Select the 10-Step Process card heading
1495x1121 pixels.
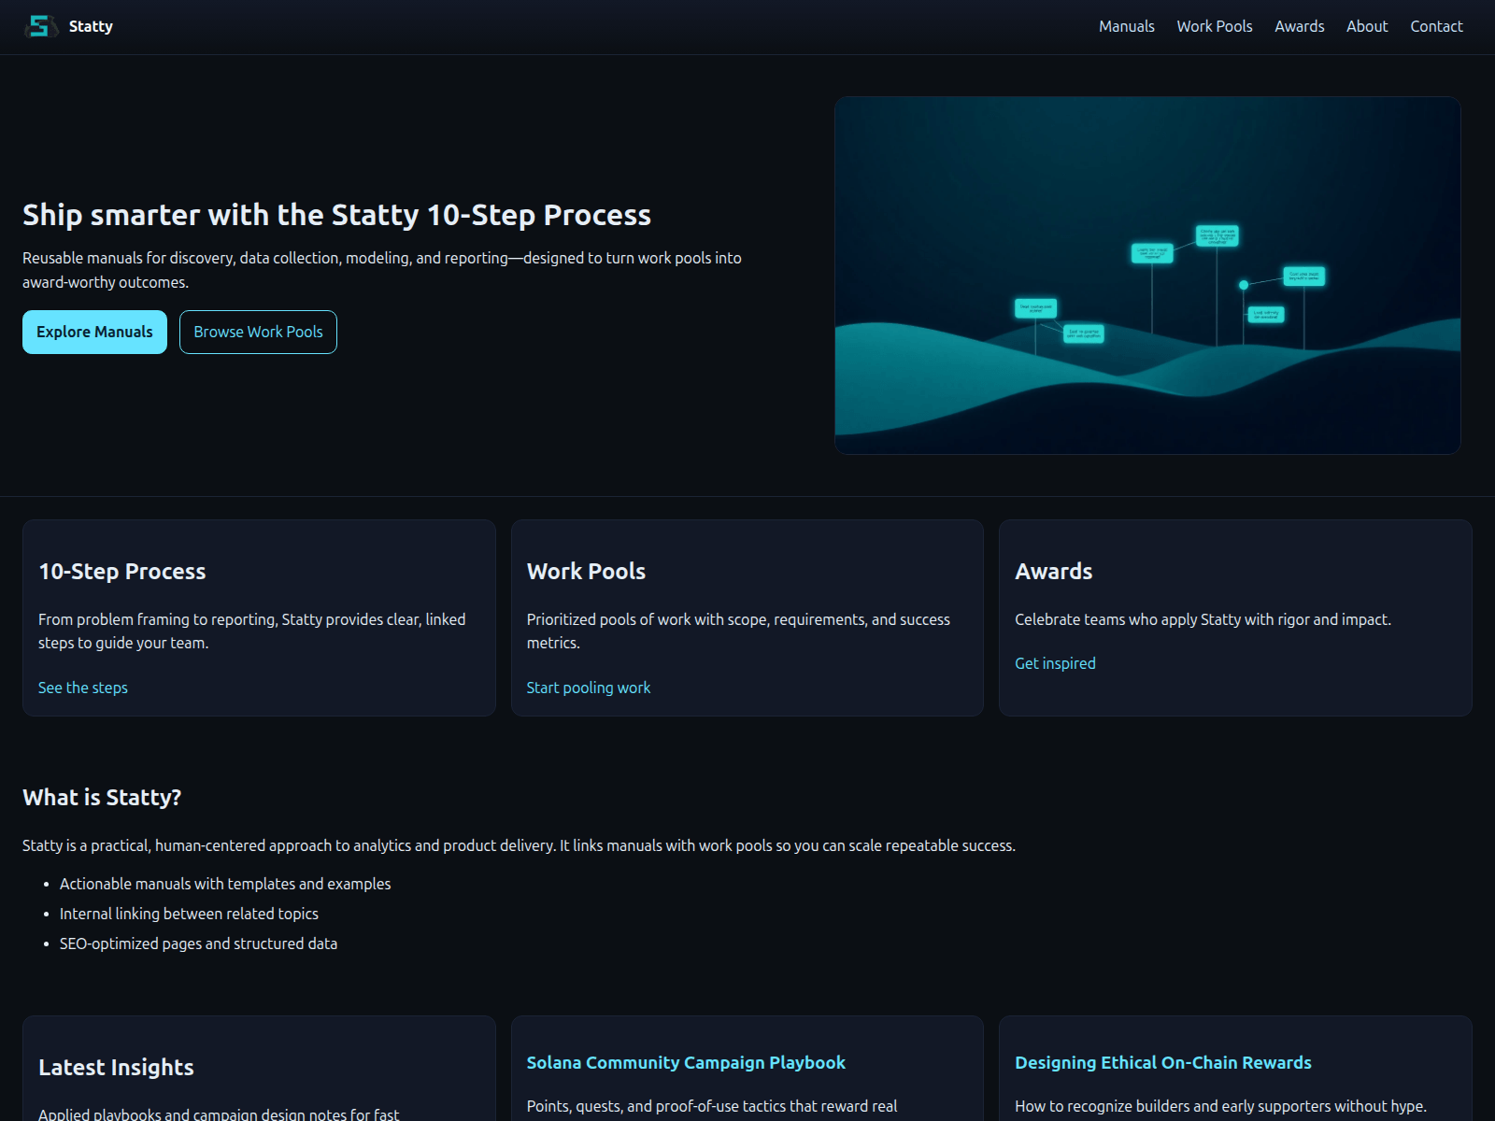122,571
